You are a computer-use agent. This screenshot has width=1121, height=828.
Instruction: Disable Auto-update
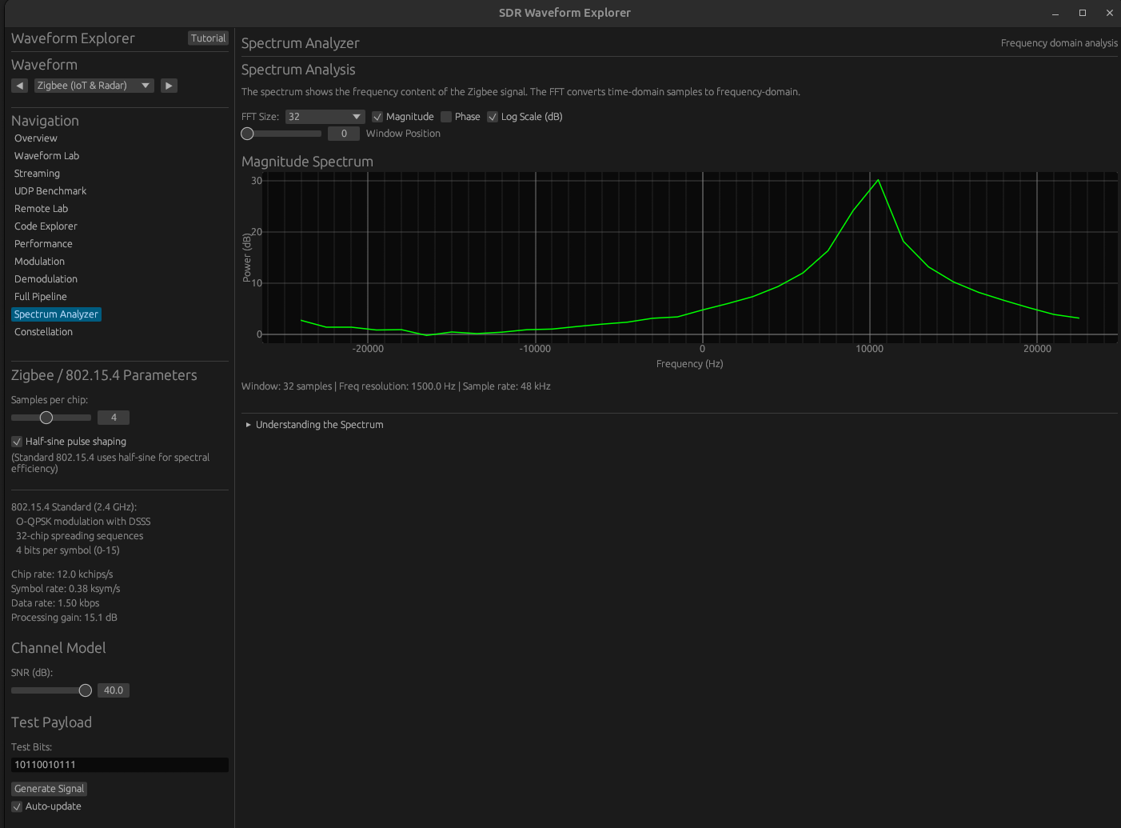point(16,806)
